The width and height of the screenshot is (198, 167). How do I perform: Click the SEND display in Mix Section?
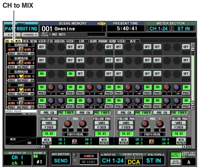point(61,161)
